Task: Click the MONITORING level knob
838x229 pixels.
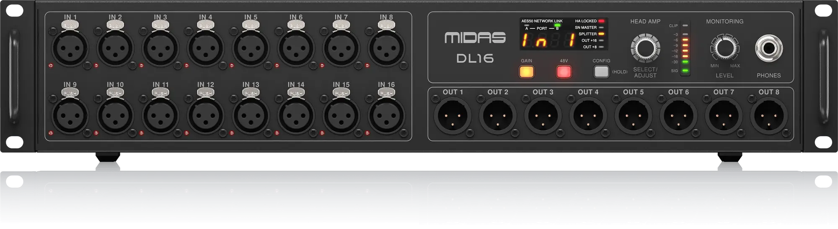Action: (x=724, y=48)
